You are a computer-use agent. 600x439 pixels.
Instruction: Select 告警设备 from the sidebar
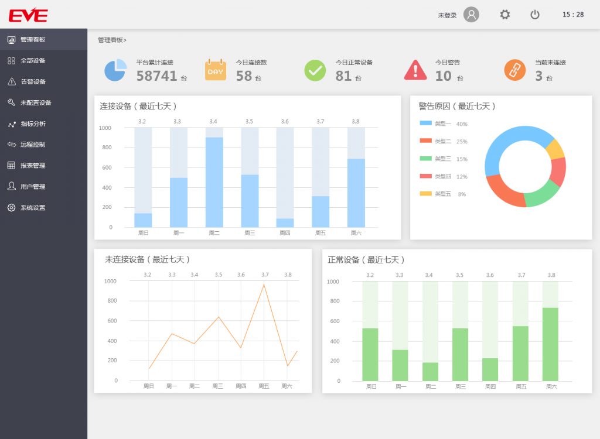[x=33, y=82]
